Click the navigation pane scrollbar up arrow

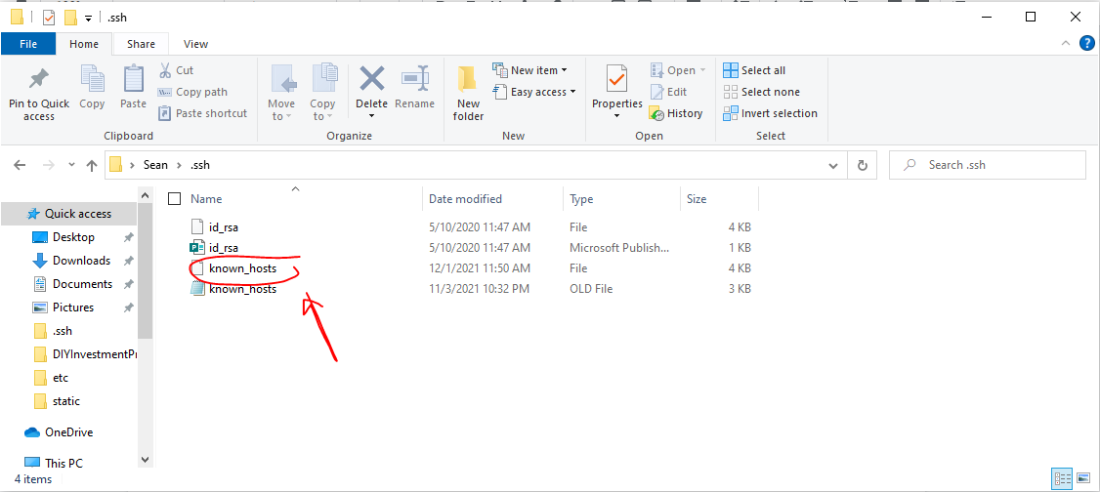[146, 195]
